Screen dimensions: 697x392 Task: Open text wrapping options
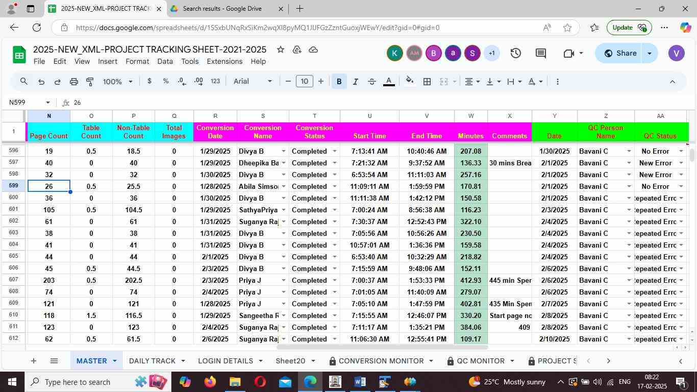click(x=514, y=82)
